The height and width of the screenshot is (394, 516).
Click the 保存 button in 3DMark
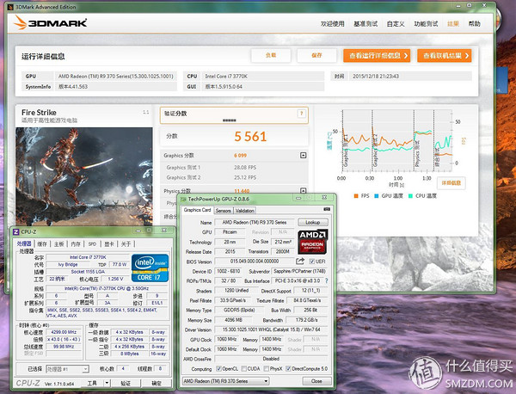pos(316,55)
